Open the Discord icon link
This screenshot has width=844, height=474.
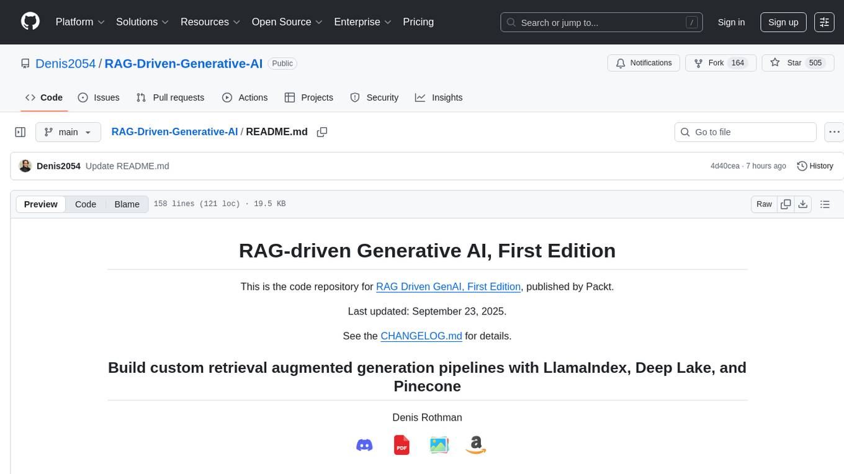pos(364,445)
